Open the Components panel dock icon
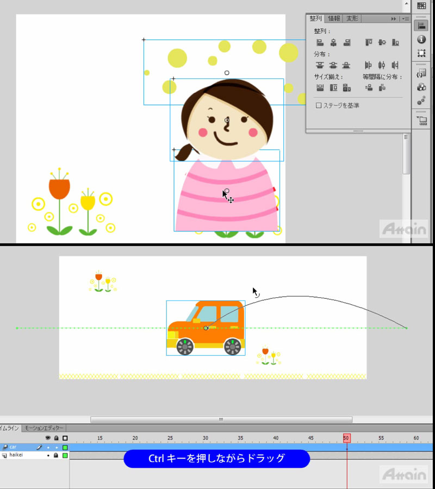 [421, 87]
